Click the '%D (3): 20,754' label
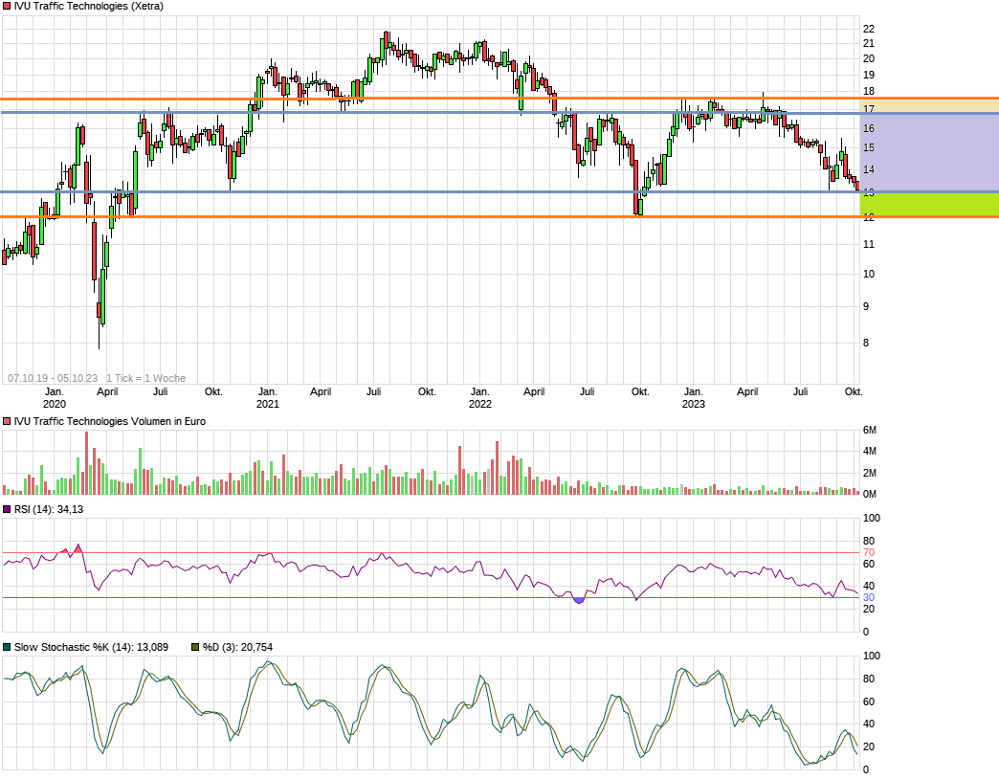 237,647
